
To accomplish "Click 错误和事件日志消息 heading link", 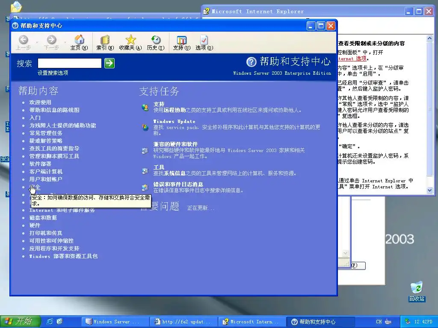I will click(x=178, y=184).
